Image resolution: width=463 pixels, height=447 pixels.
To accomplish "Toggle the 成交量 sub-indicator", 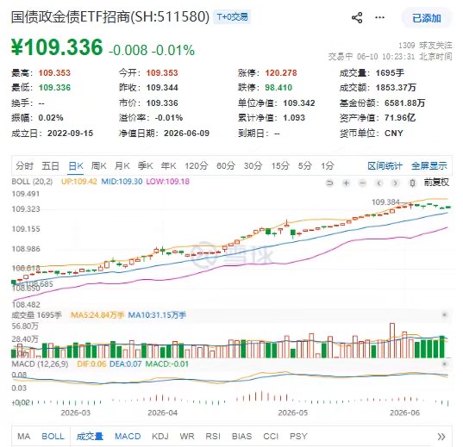I will (x=90, y=436).
